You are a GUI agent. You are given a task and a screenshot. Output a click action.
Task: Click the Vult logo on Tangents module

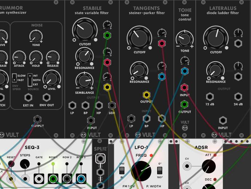(x=138, y=135)
